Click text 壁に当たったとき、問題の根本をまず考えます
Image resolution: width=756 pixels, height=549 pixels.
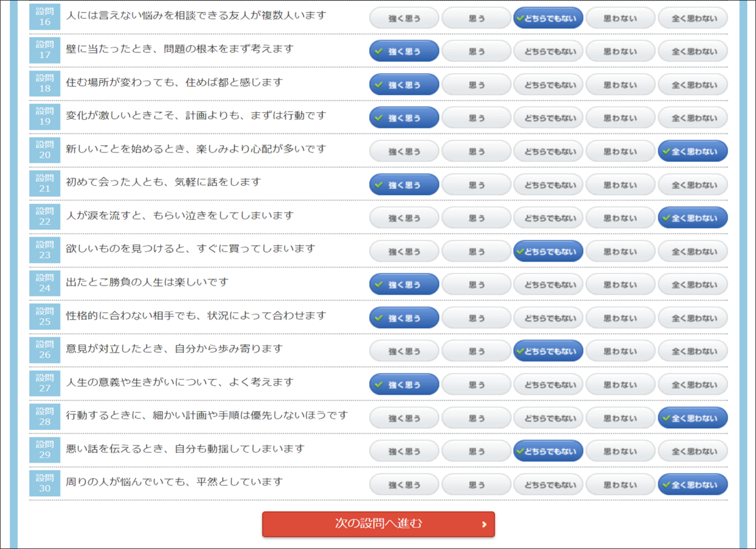tap(180, 48)
